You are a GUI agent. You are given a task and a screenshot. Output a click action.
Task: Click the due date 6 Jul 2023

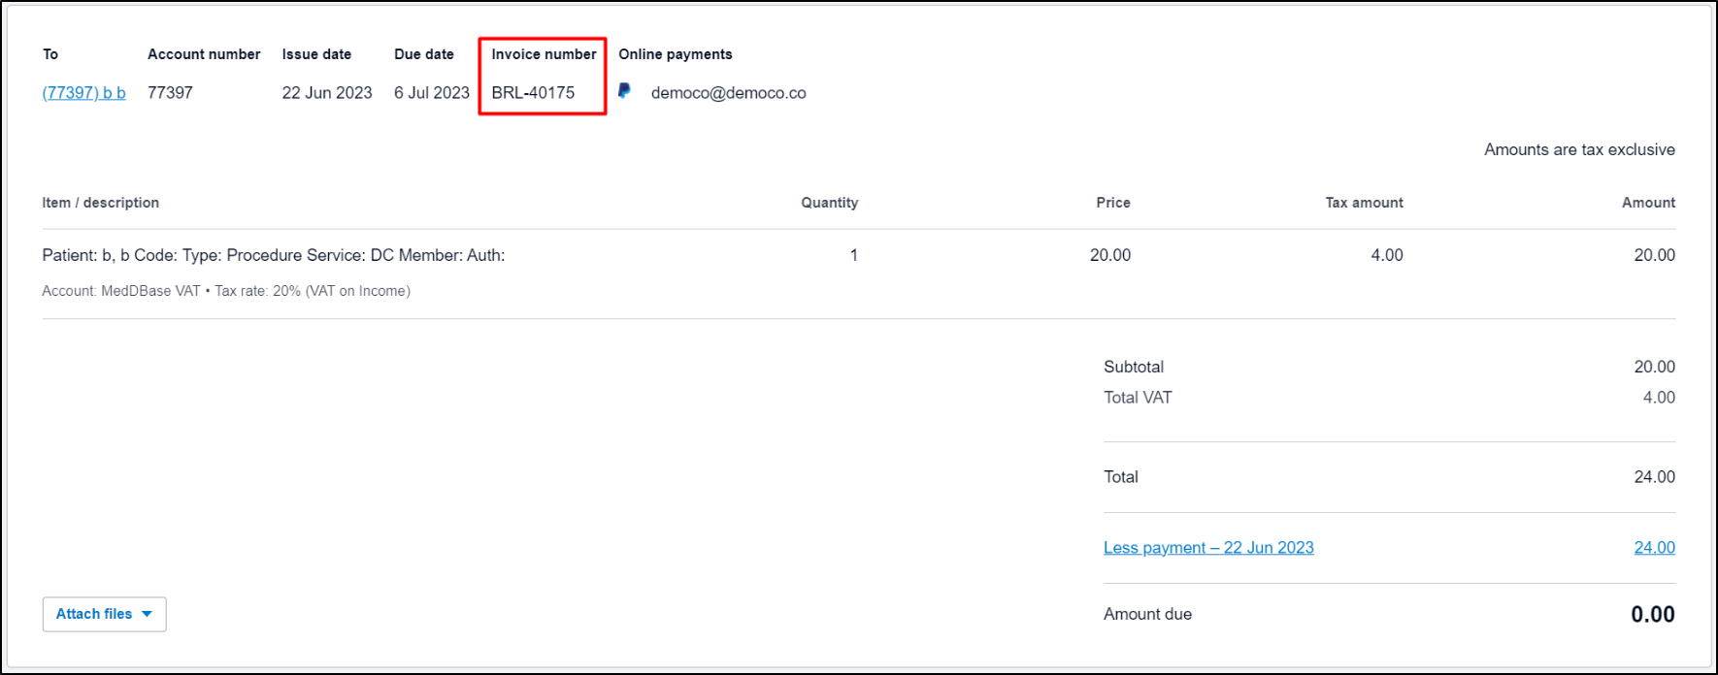pyautogui.click(x=431, y=93)
